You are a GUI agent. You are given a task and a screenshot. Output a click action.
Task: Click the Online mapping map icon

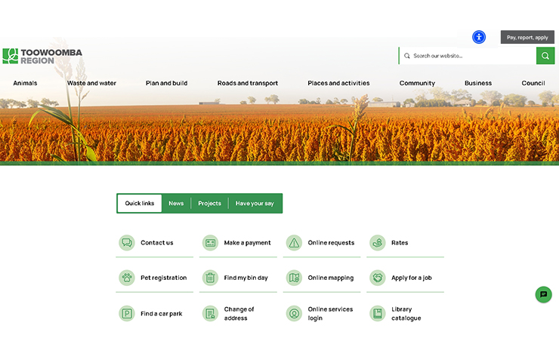coord(294,278)
